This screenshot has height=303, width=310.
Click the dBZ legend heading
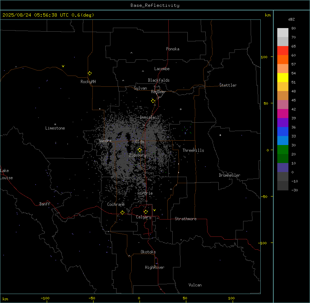291,19
